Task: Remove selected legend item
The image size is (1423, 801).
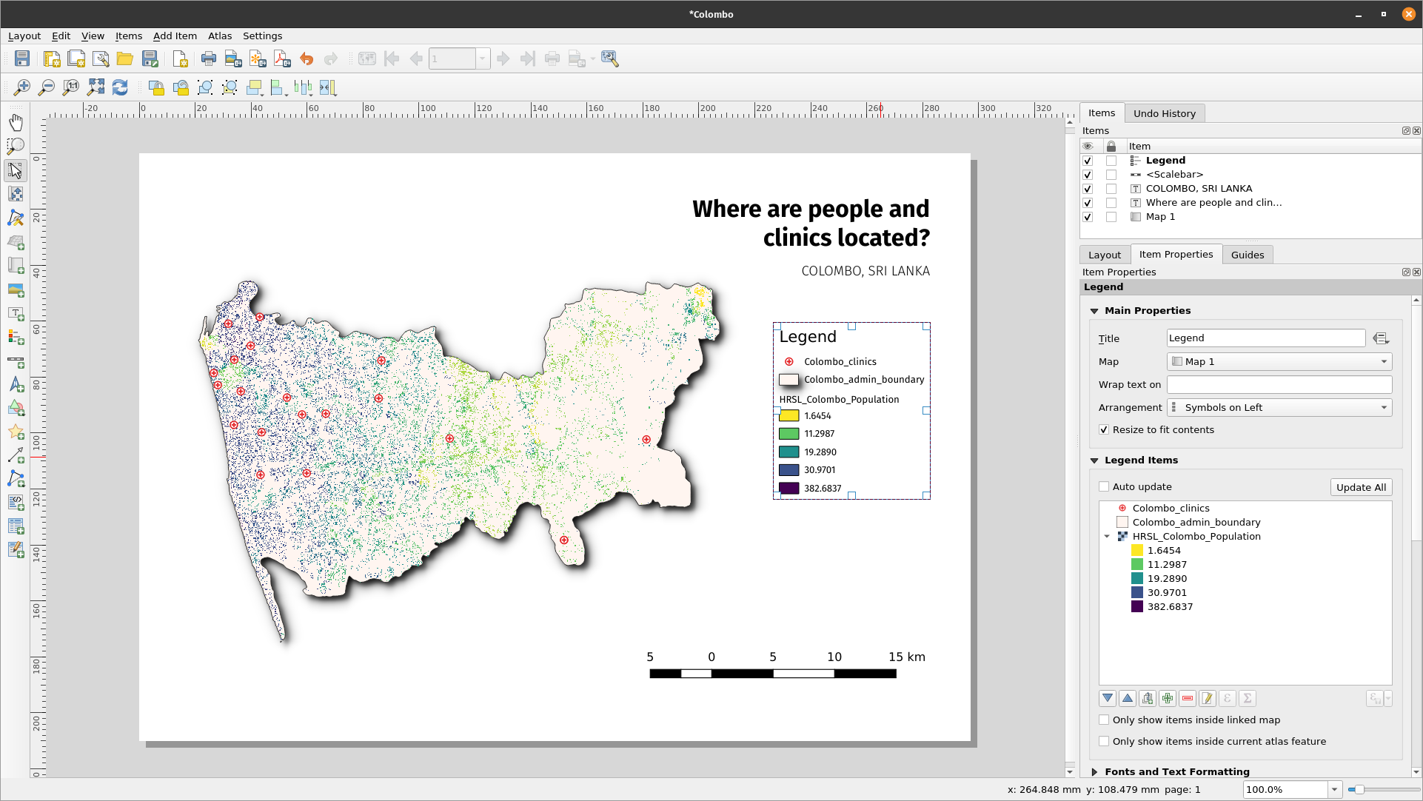Action: coord(1188,698)
